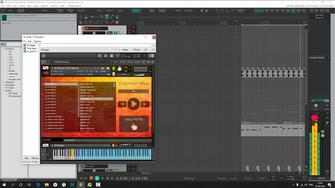This screenshot has height=188, width=335.
Task: Open Windows taskbar search
Action: coord(13,184)
